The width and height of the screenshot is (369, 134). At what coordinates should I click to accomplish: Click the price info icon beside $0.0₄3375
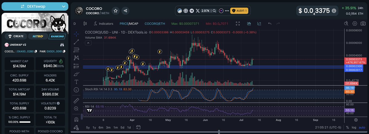pos(334,10)
